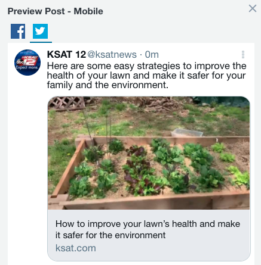Switch to the Facebook preview tab
This screenshot has height=265, width=261.
[x=18, y=31]
